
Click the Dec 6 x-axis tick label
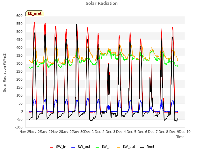click(142, 132)
